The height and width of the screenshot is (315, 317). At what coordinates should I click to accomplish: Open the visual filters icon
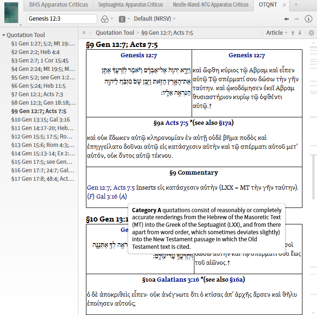click(x=105, y=19)
